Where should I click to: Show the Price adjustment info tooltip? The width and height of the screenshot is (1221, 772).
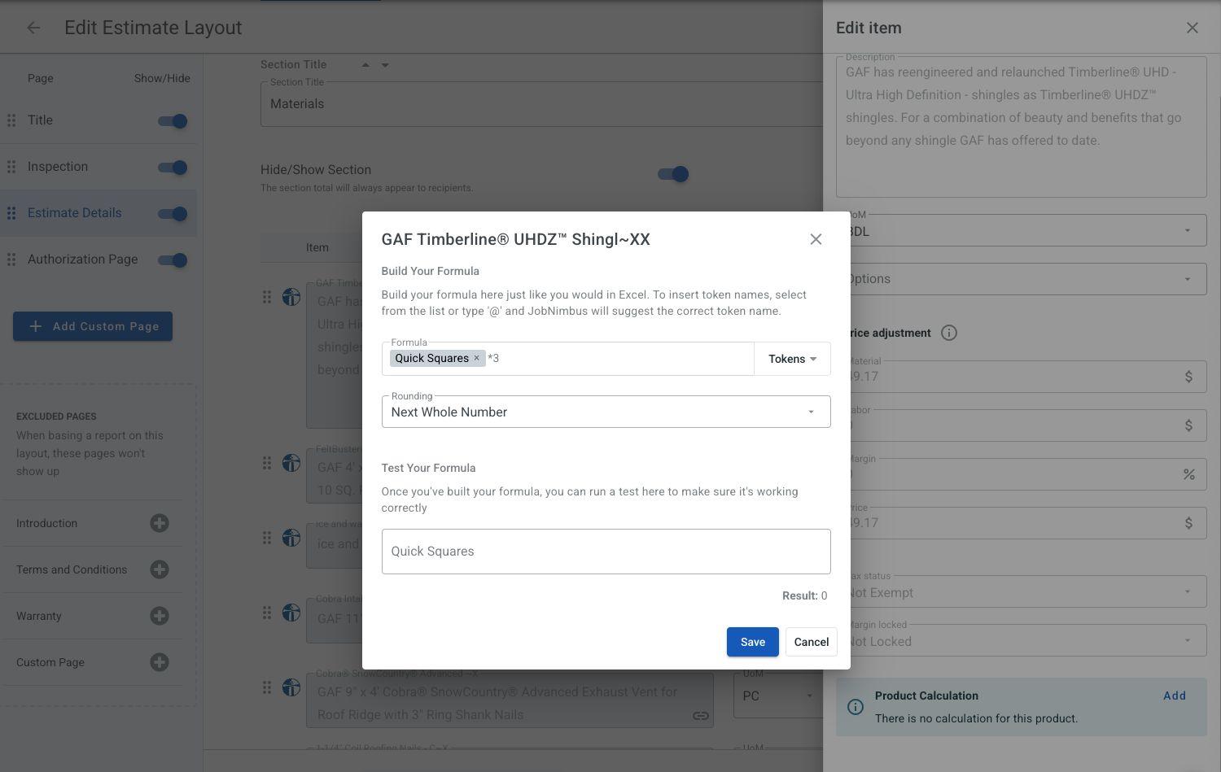949,333
